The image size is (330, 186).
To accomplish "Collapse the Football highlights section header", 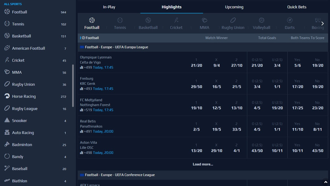I will click(203, 38).
